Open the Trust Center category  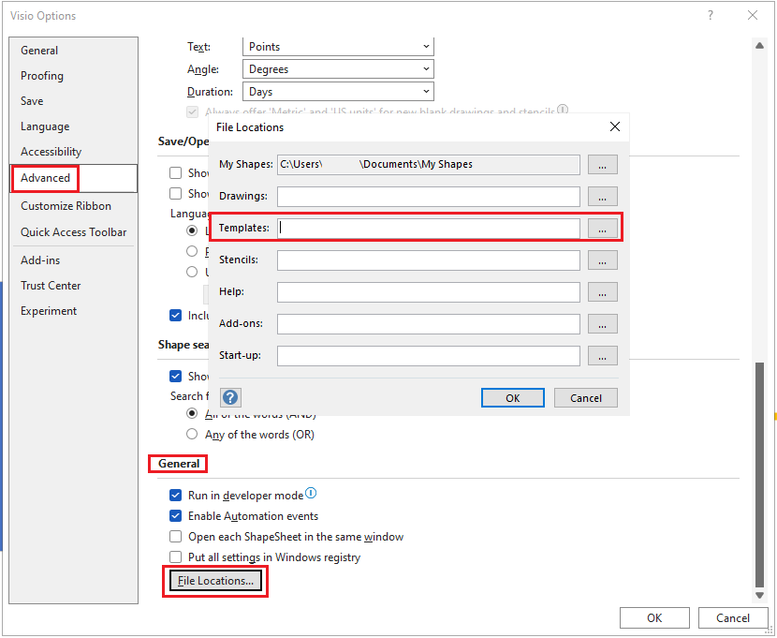tap(73, 286)
